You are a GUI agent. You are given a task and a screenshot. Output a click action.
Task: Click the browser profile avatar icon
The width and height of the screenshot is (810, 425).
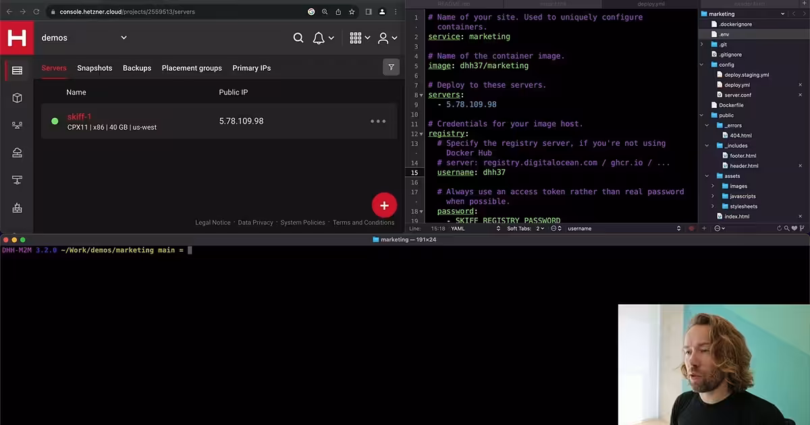[382, 11]
